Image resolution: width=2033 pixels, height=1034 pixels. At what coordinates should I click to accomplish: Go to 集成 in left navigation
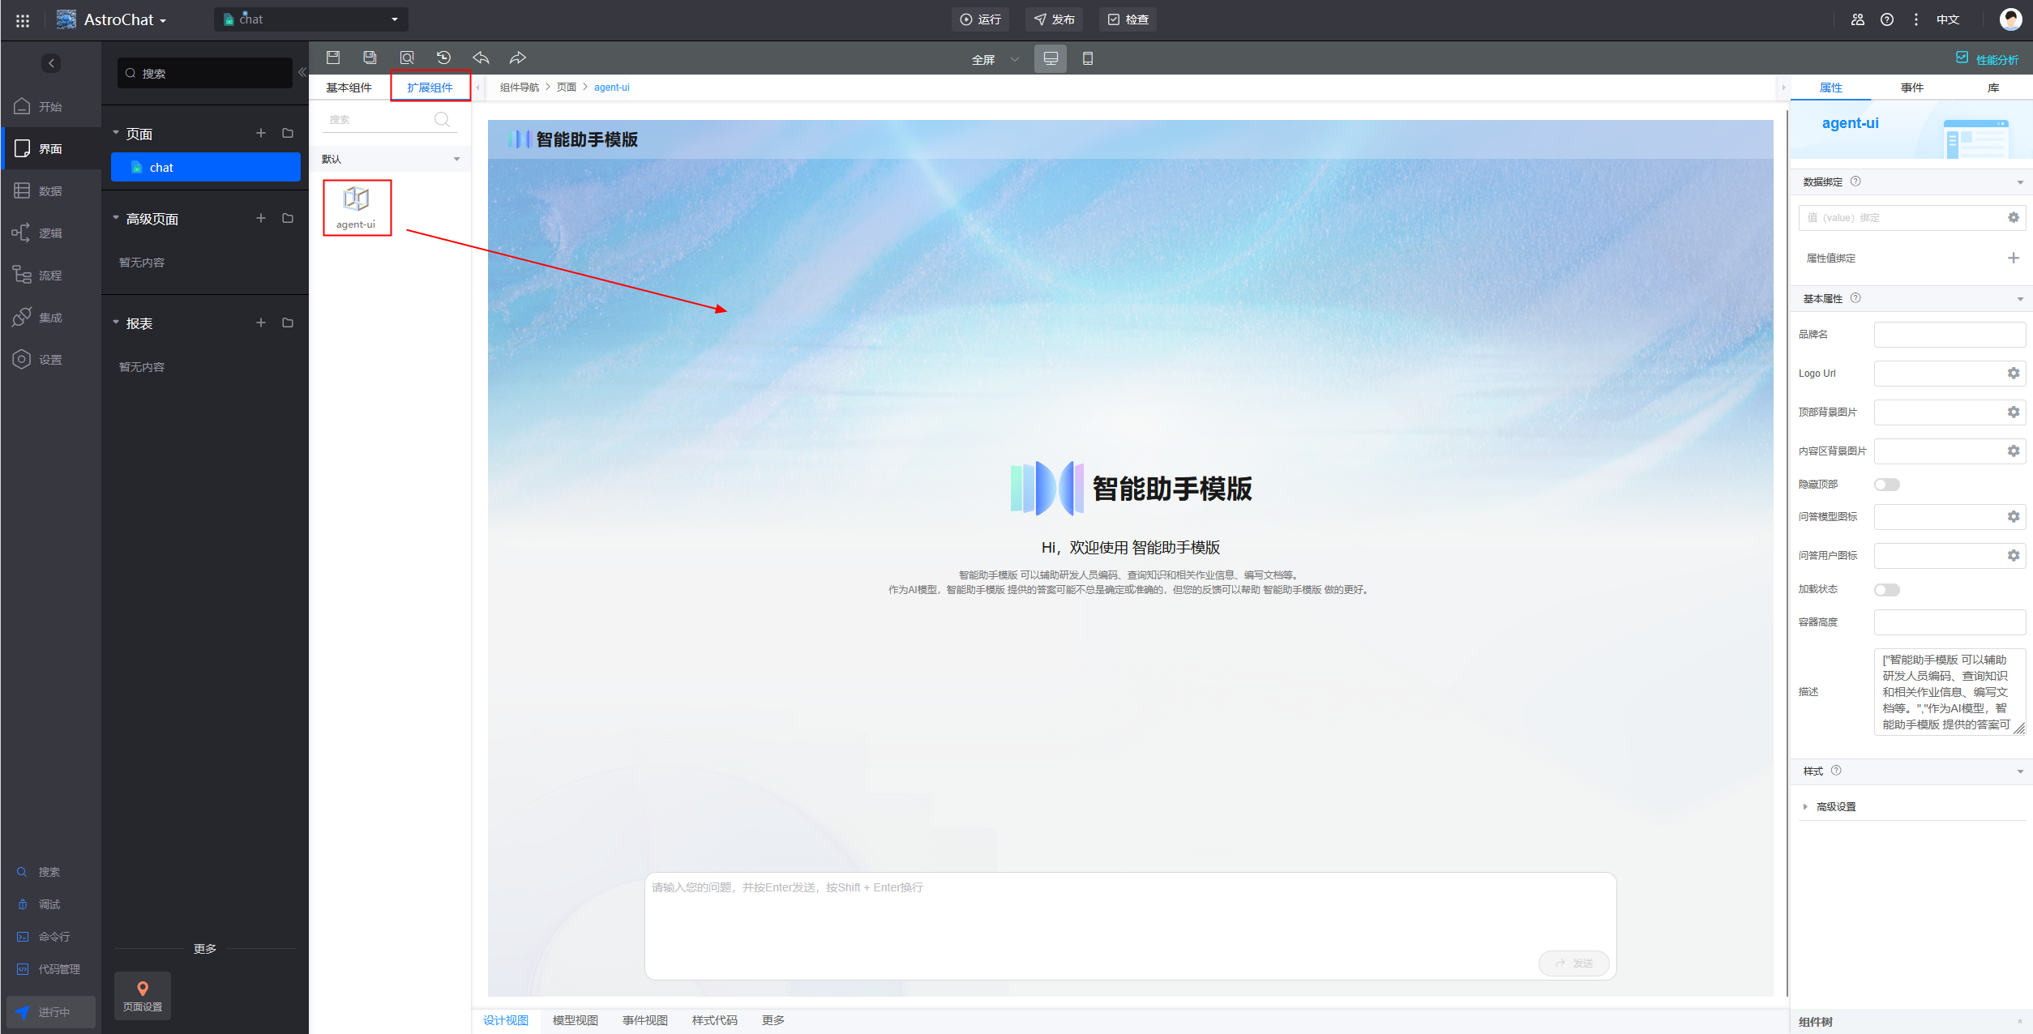50,317
